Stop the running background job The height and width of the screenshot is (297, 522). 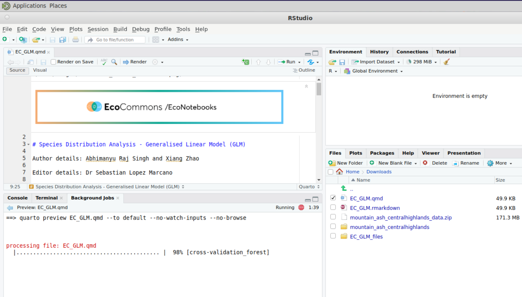coord(301,207)
